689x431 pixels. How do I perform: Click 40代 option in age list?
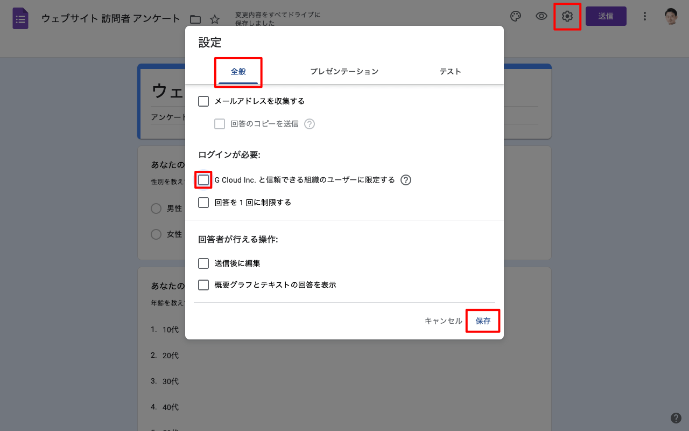tap(171, 407)
